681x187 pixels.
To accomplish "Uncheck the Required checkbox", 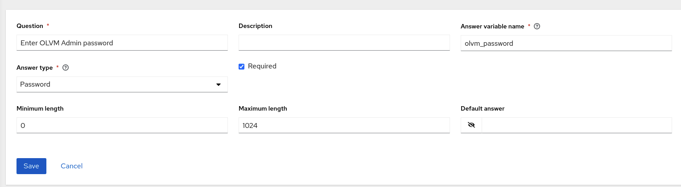I will coord(242,67).
